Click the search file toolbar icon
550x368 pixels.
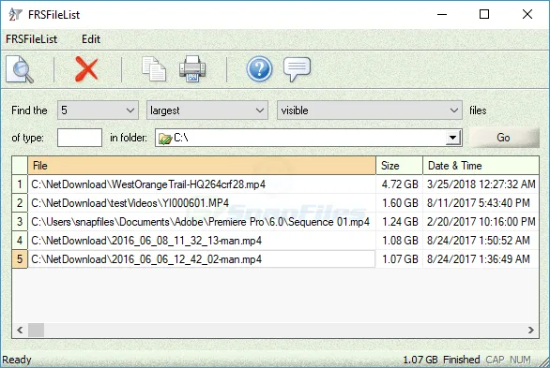pyautogui.click(x=20, y=69)
